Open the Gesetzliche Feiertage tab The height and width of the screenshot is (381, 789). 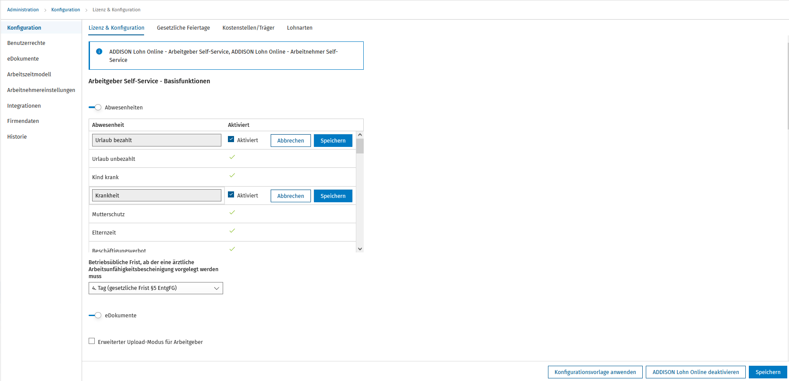(x=183, y=28)
